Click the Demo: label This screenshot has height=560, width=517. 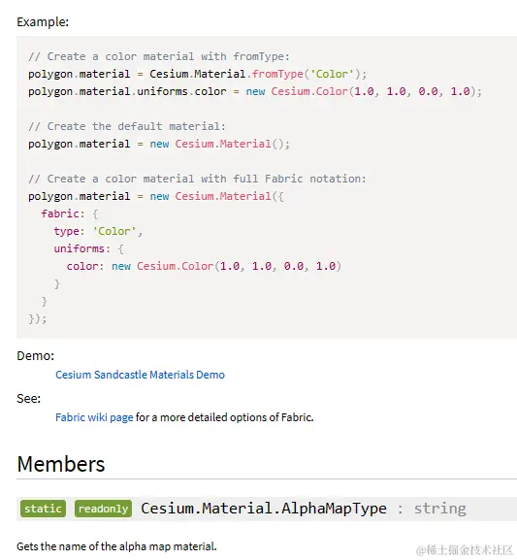click(x=35, y=356)
